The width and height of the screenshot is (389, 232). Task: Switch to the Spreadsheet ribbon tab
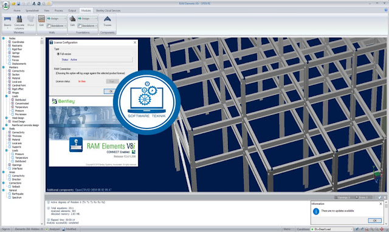32,11
